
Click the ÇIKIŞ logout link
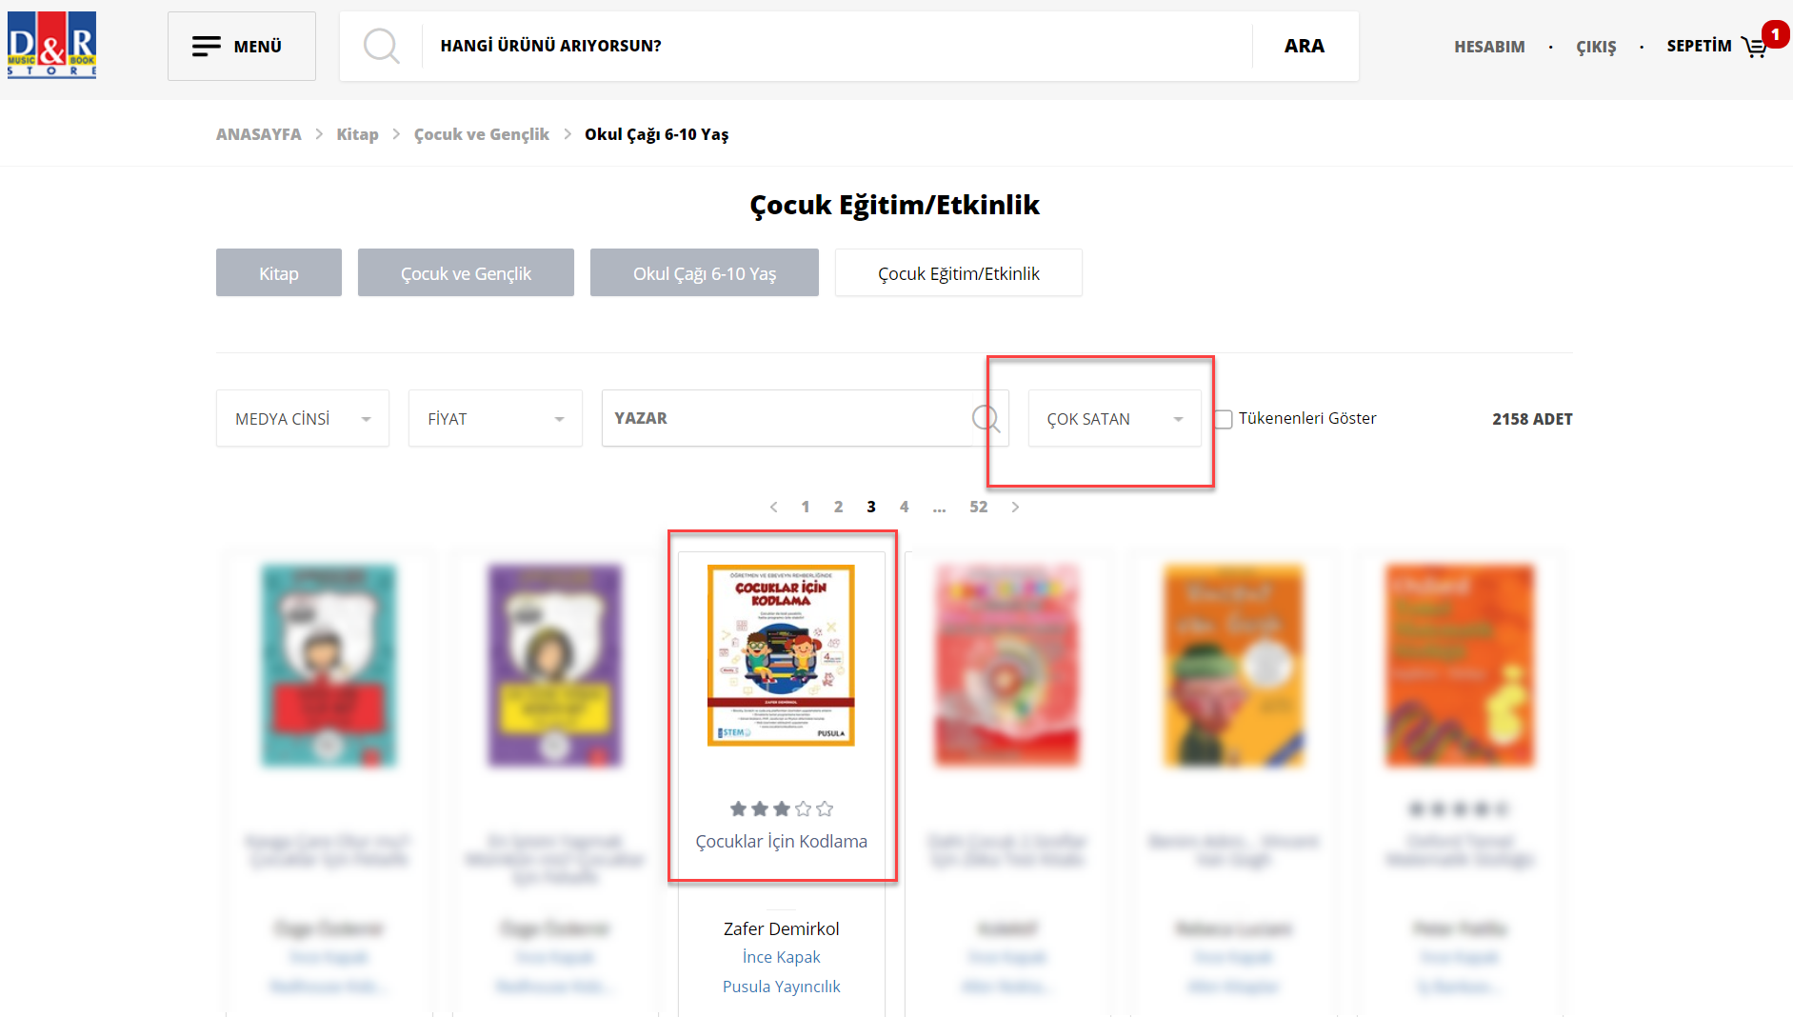click(x=1596, y=47)
